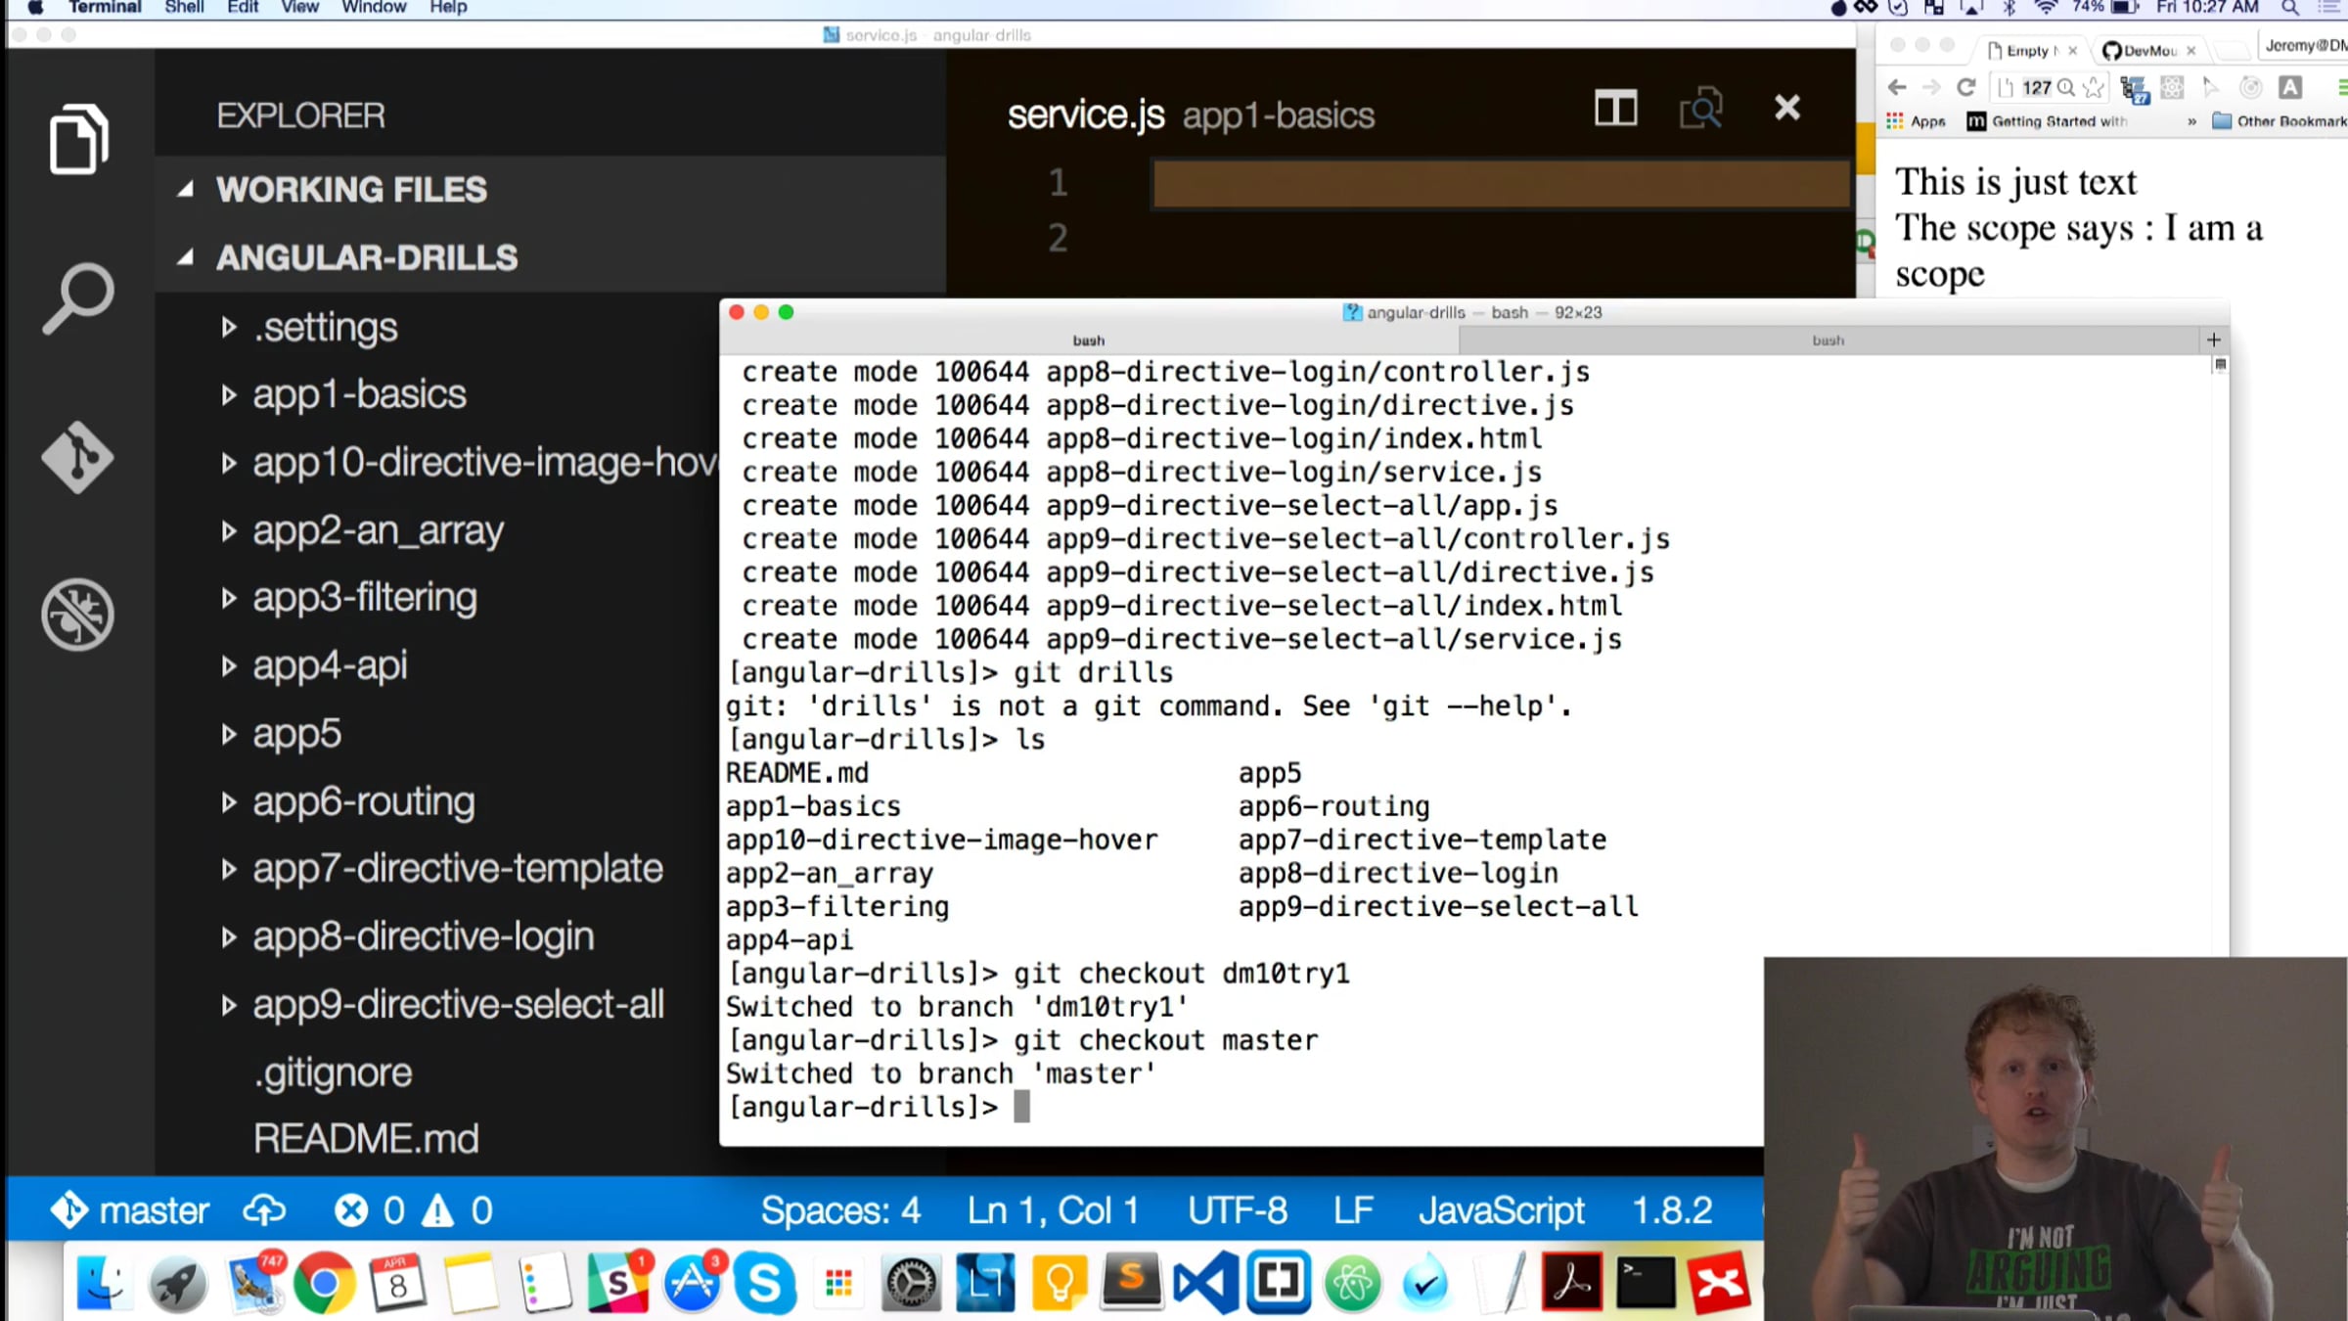Open the Shell menu in the menu bar
The height and width of the screenshot is (1321, 2348).
(184, 8)
